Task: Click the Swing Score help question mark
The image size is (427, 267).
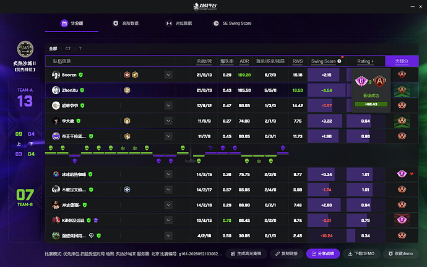Action: (339, 61)
